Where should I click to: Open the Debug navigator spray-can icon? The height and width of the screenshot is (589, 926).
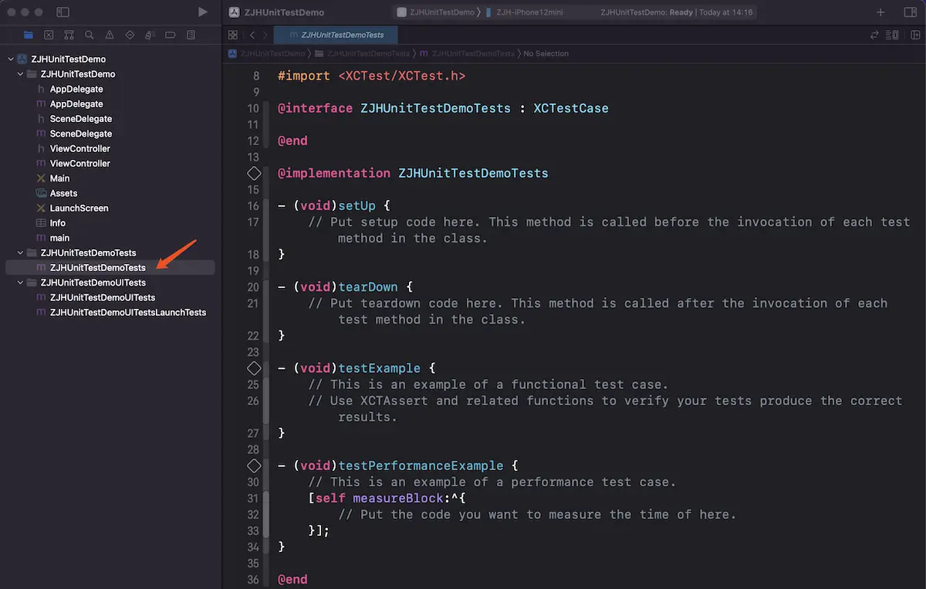150,35
